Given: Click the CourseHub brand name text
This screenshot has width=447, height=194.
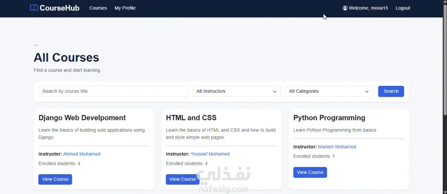Looking at the screenshot, I should [x=60, y=8].
